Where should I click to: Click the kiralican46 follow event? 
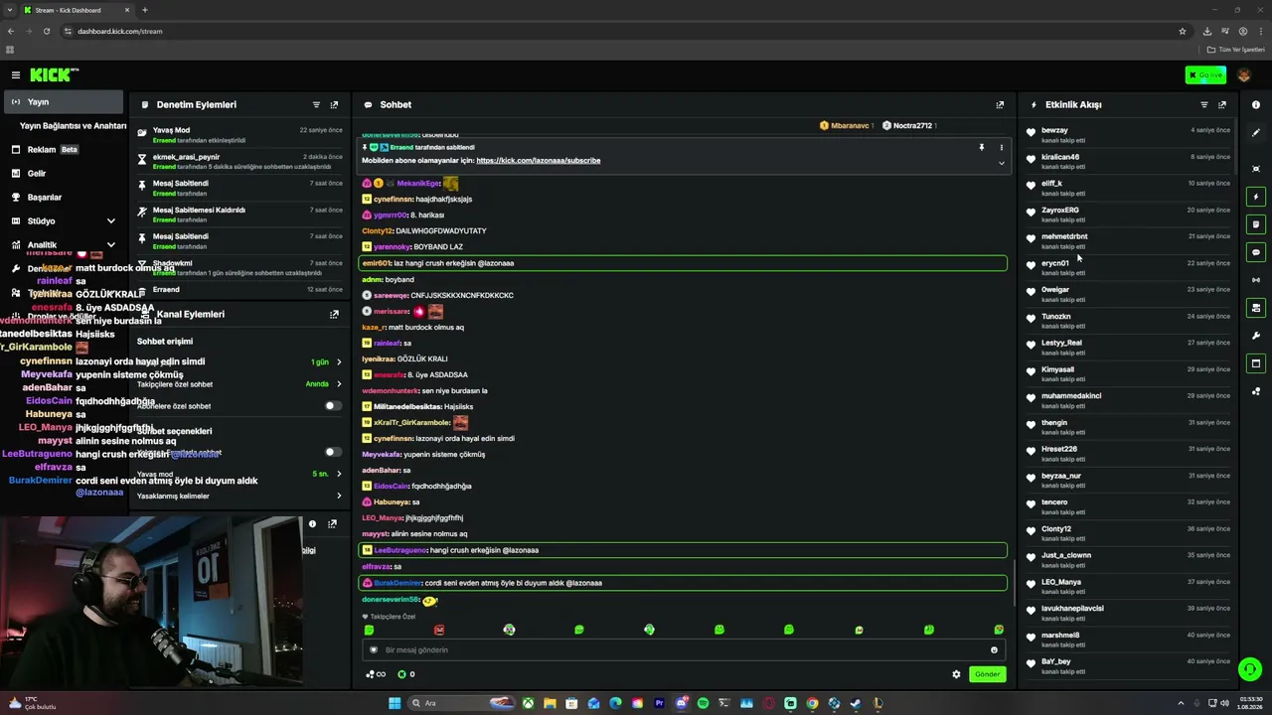1128,161
